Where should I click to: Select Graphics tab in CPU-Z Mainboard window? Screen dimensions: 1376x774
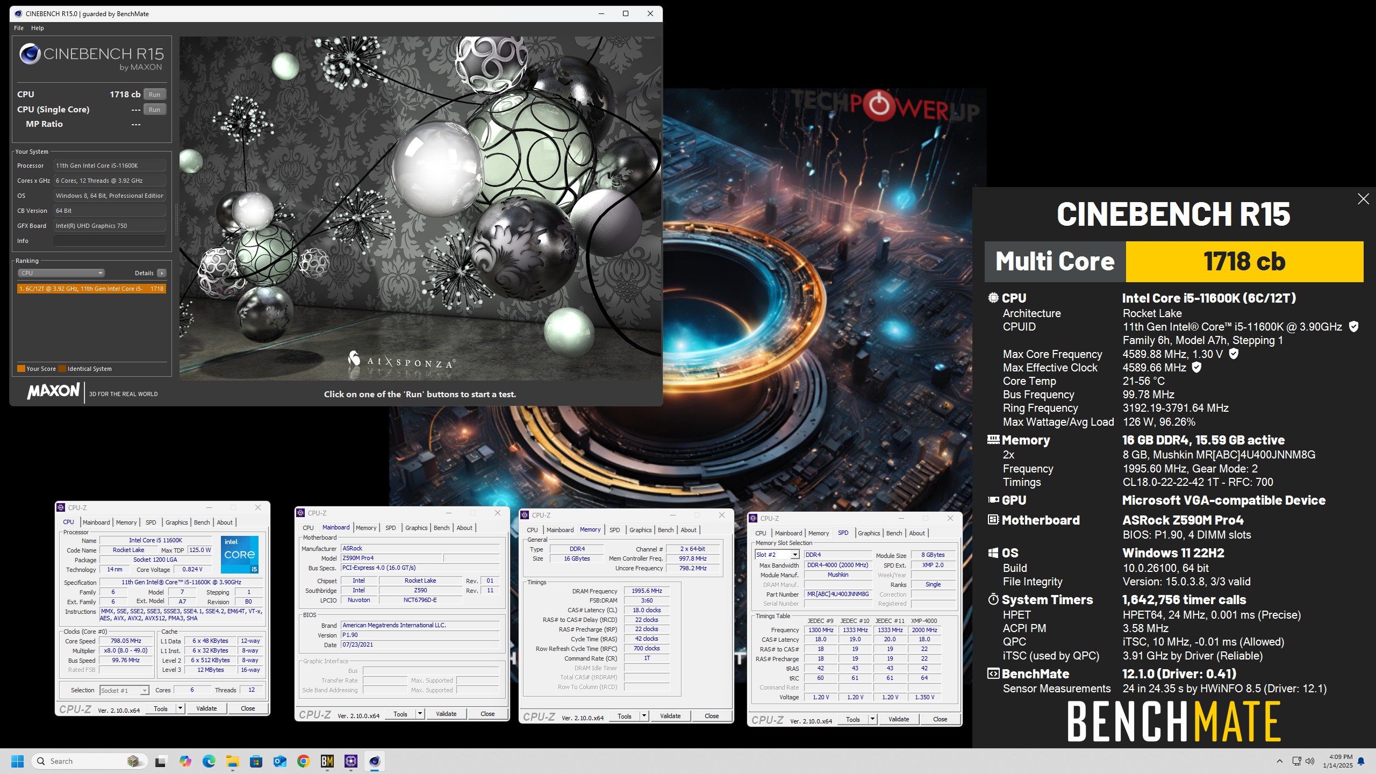click(417, 528)
